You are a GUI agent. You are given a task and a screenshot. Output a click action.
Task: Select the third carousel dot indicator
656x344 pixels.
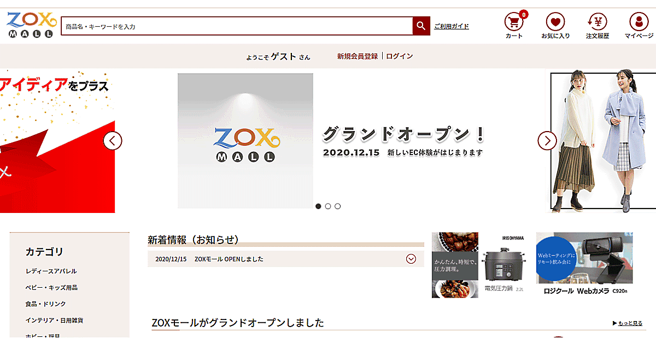point(338,206)
